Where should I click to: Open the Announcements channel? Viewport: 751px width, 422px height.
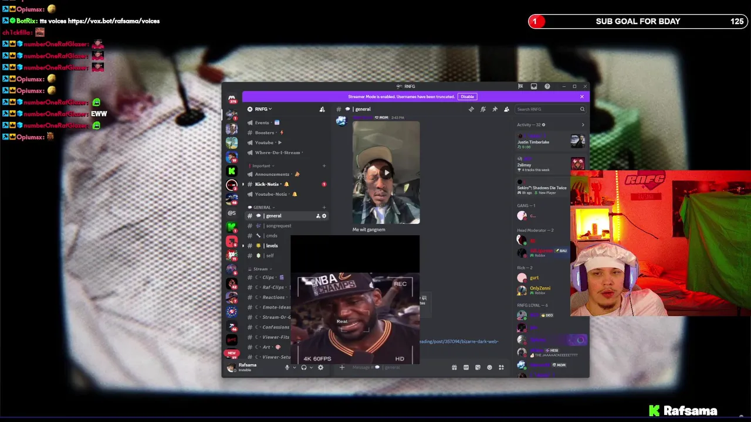pos(286,174)
